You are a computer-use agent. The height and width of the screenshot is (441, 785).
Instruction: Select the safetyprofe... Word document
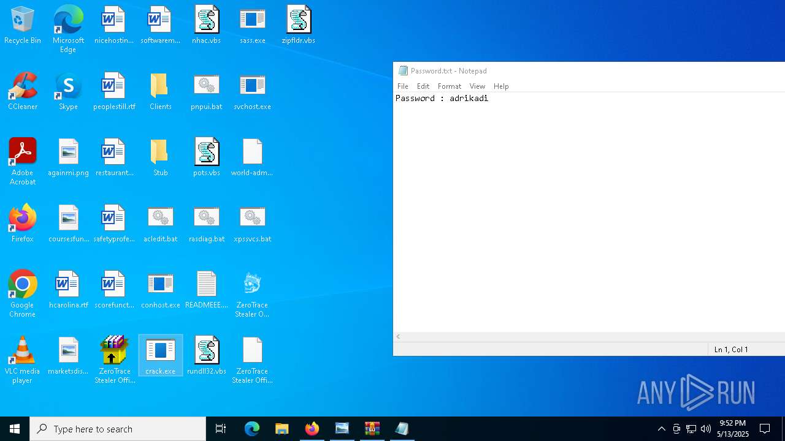(114, 224)
